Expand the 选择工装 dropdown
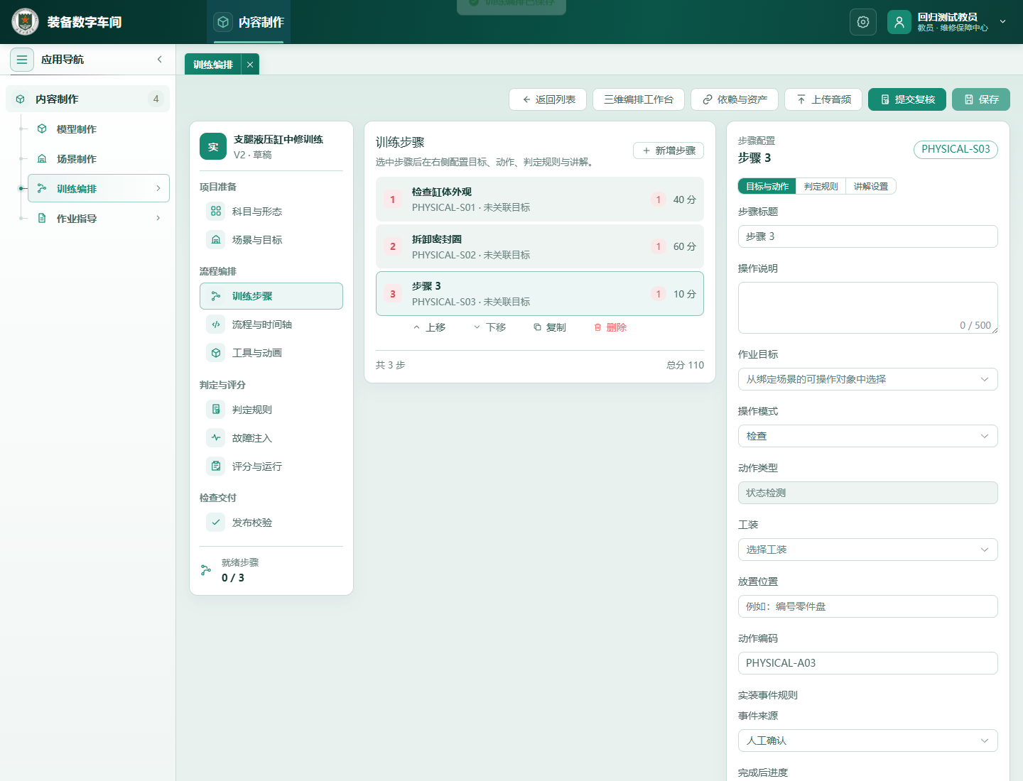Viewport: 1023px width, 781px height. [868, 550]
